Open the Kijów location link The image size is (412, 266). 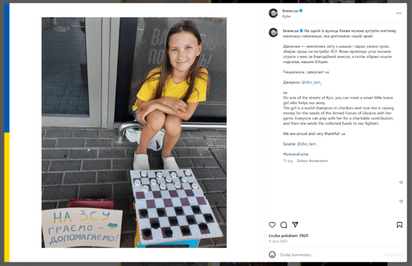286,16
